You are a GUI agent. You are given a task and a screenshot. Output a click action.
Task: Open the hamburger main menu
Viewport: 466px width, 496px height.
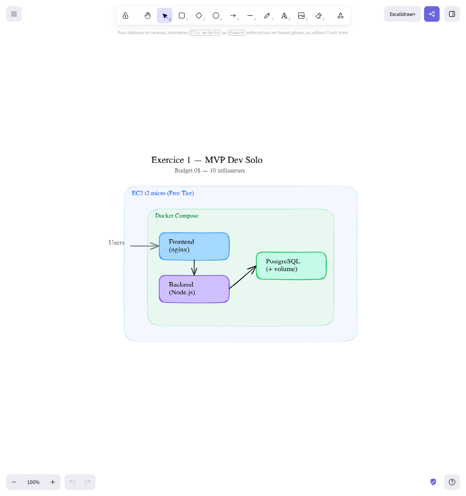[14, 14]
